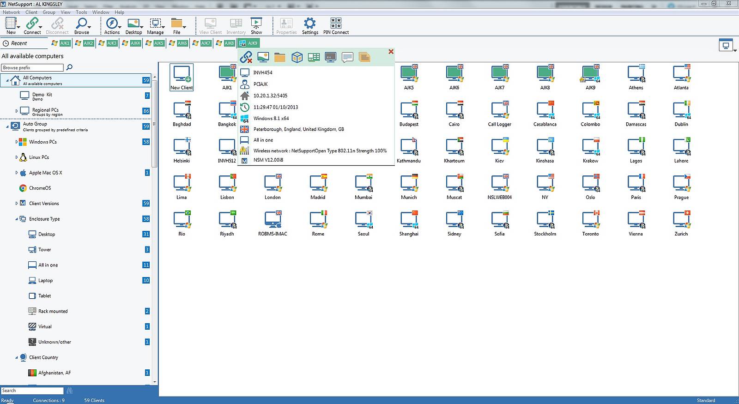Click the Browse prefix input field
Screen dimensions: 739x404
point(32,67)
